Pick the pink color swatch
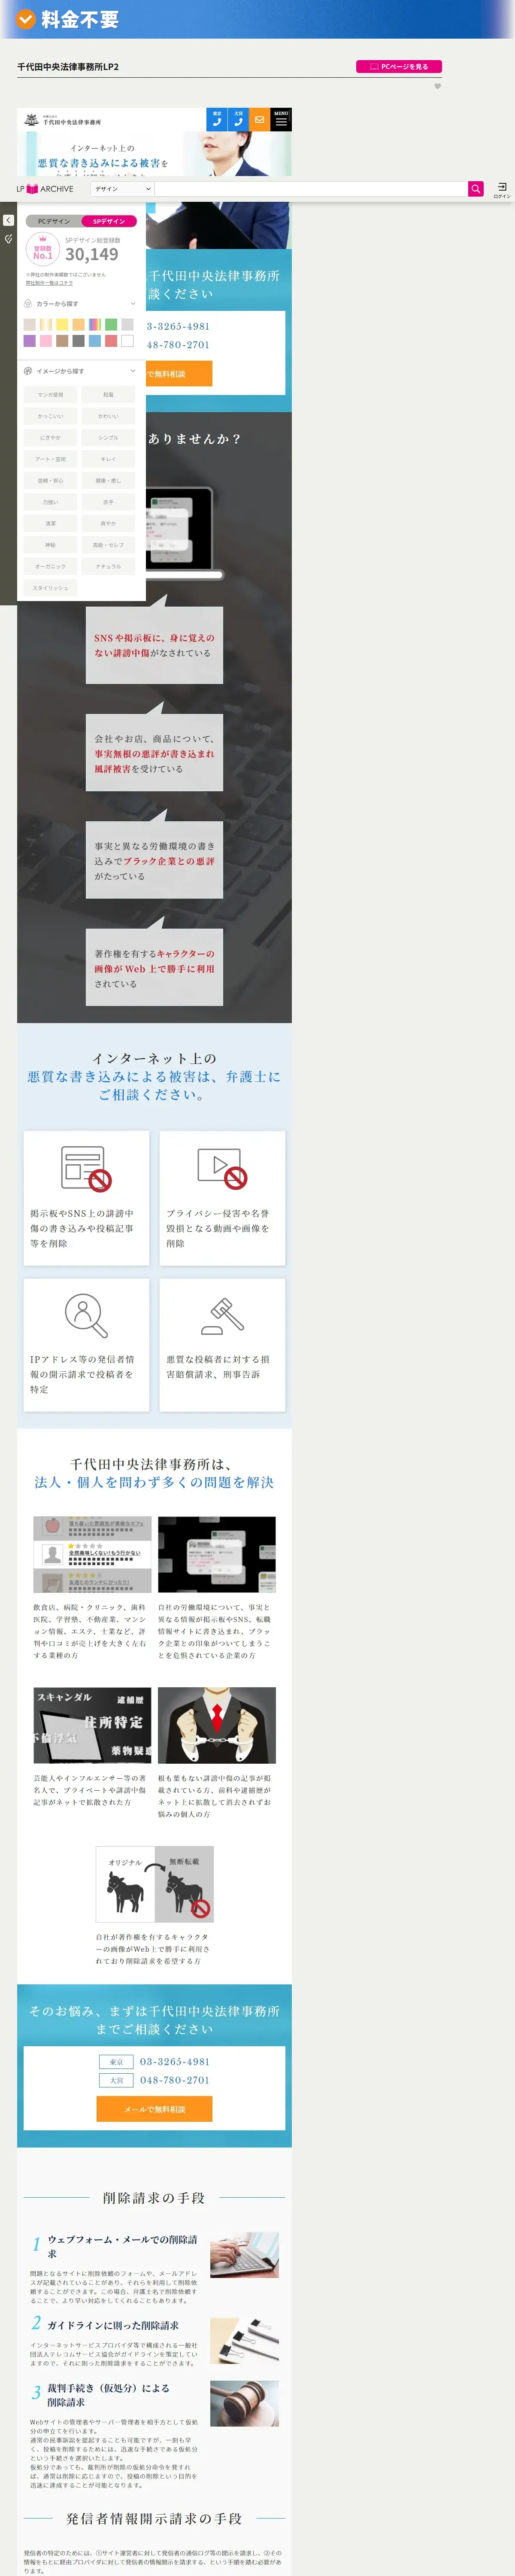Viewport: 515px width, 2576px height. (x=45, y=341)
